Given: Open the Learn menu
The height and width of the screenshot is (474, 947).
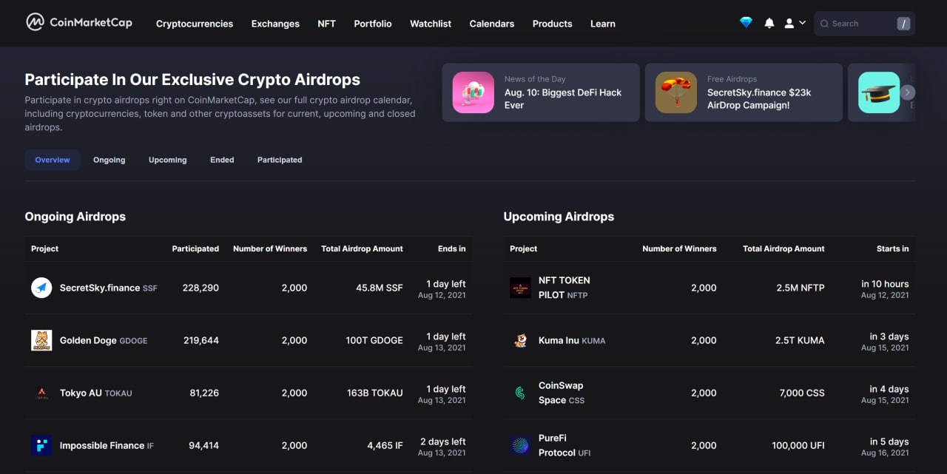Looking at the screenshot, I should click(603, 24).
